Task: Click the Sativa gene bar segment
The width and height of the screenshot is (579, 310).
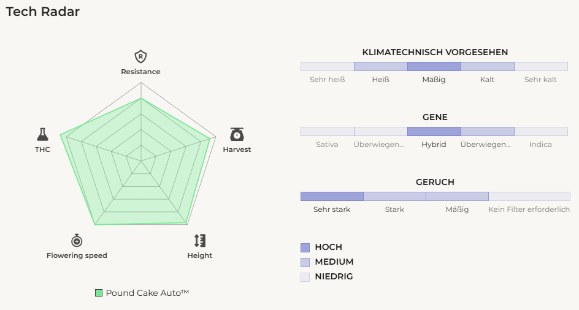Action: [327, 131]
